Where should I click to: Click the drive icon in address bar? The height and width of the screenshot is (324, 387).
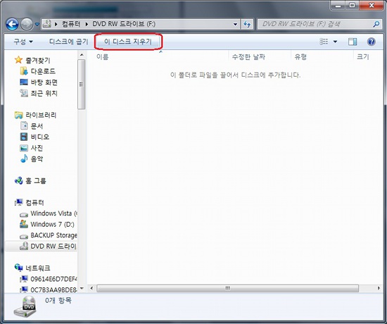click(47, 24)
